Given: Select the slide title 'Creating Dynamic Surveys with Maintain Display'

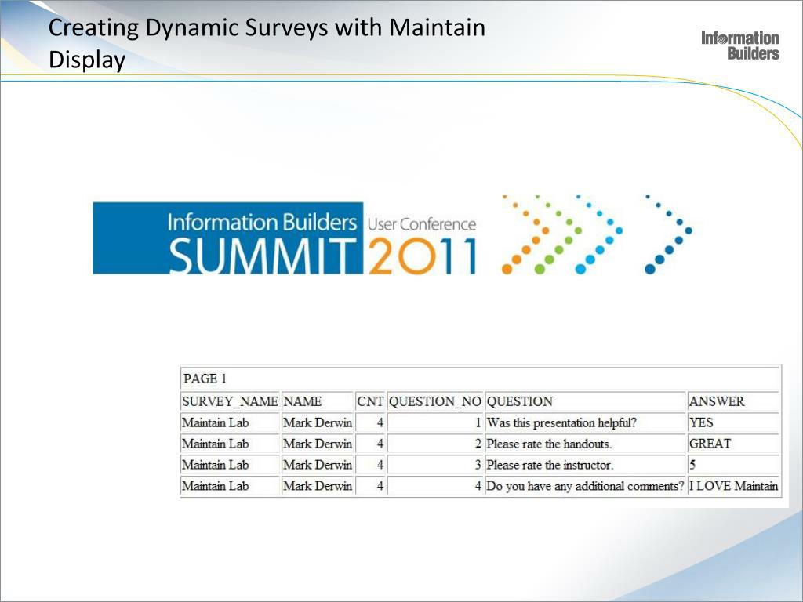Looking at the screenshot, I should tap(267, 44).
